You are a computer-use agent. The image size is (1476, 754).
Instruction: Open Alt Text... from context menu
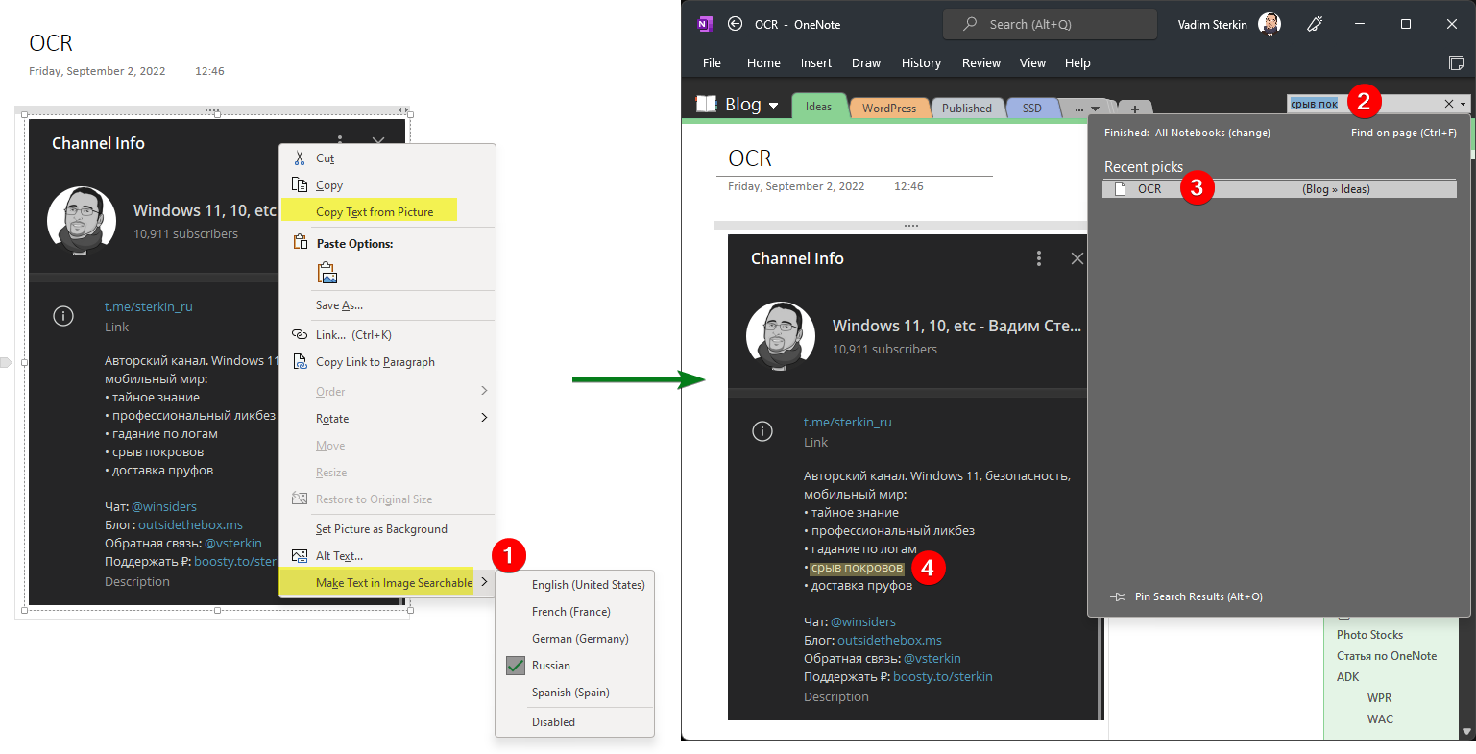click(x=387, y=556)
